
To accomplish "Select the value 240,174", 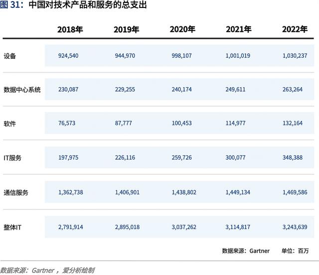I will point(181,89).
